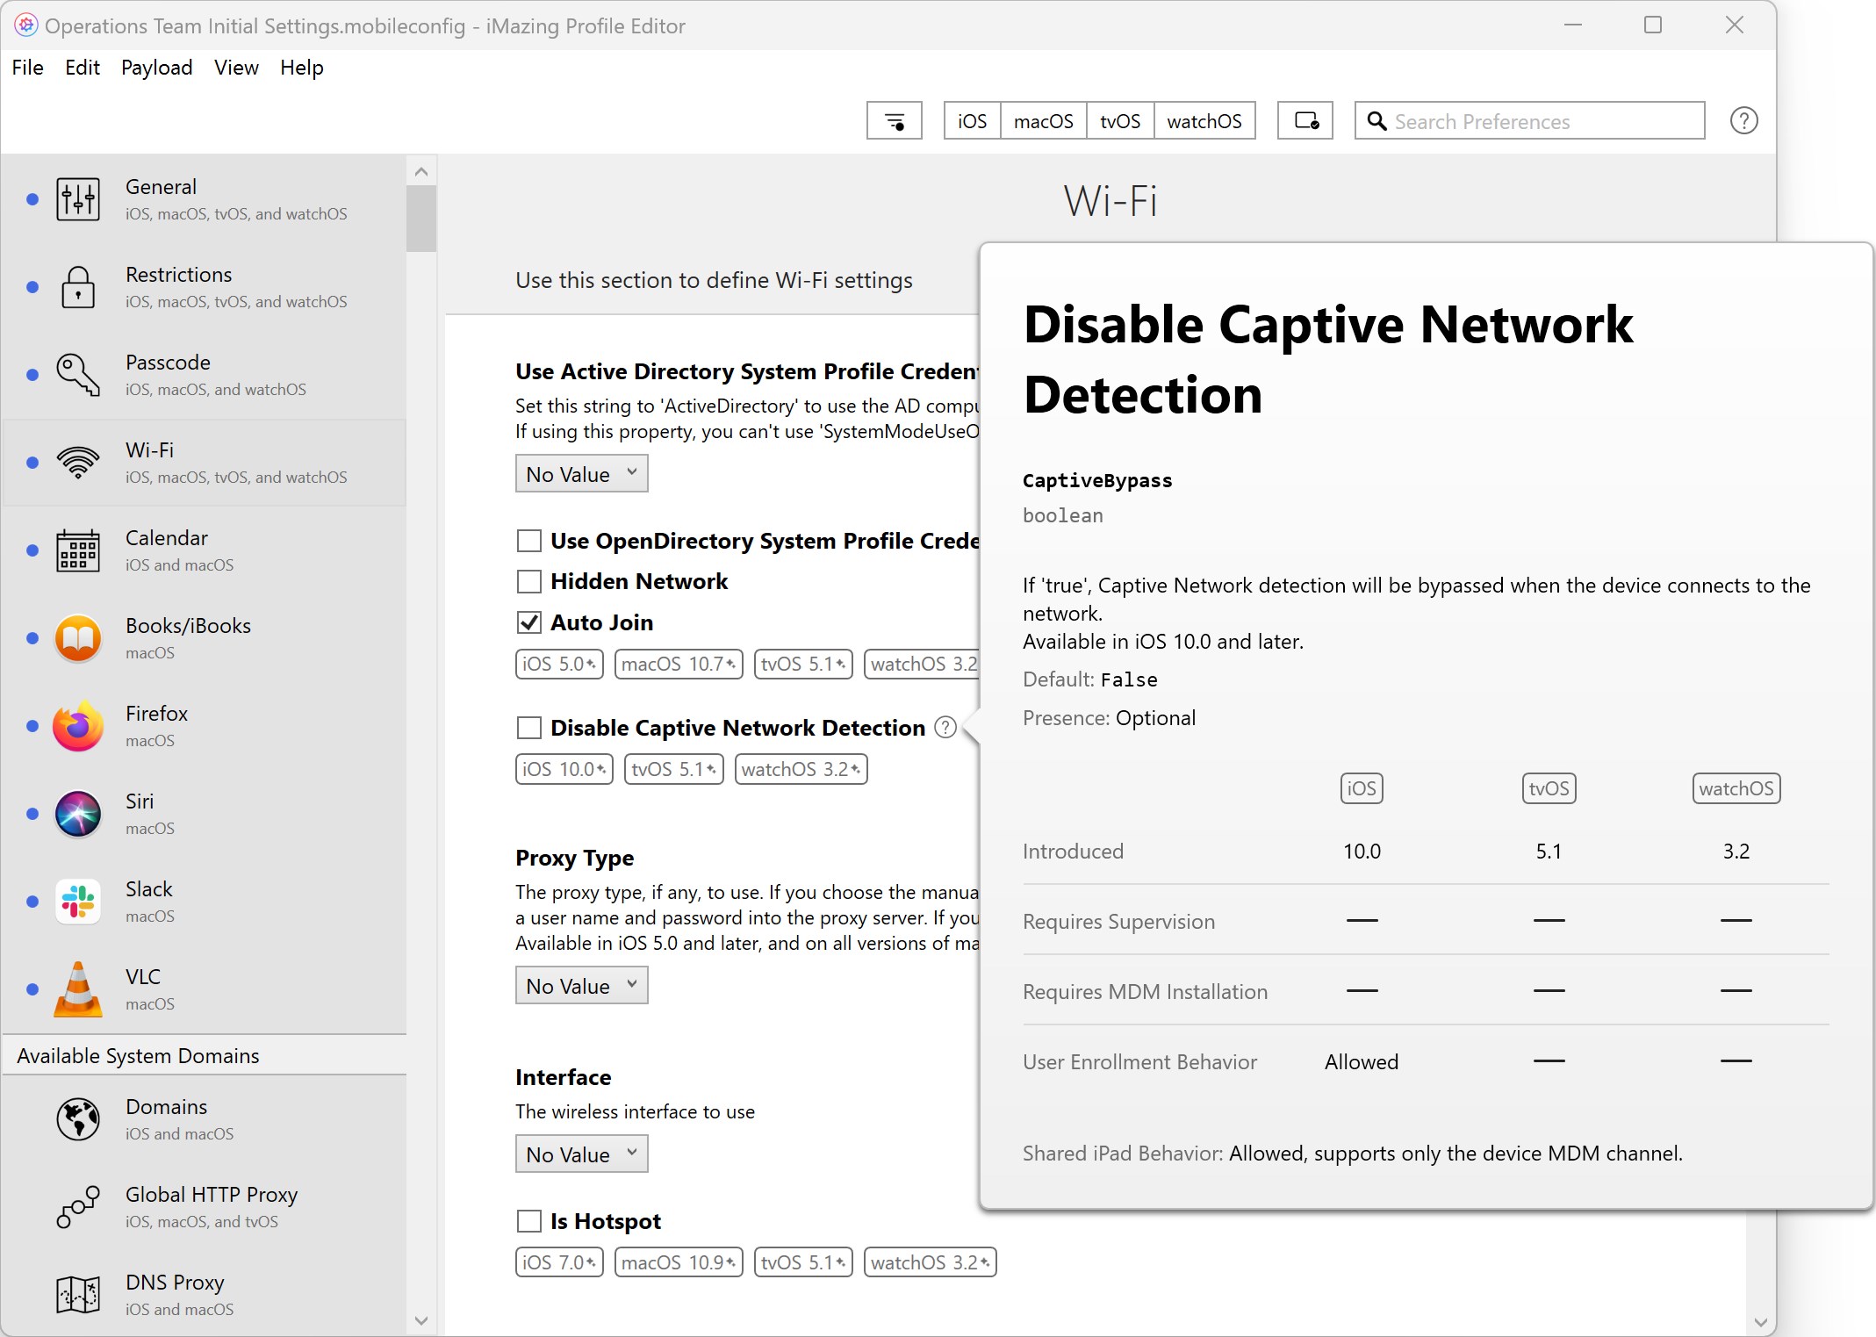The height and width of the screenshot is (1337, 1876).
Task: Open the Interface No Value dropdown
Action: pyautogui.click(x=581, y=1154)
